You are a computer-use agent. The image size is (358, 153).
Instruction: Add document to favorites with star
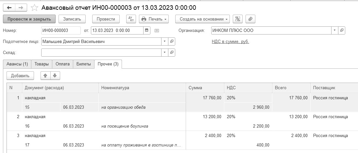coord(34,7)
